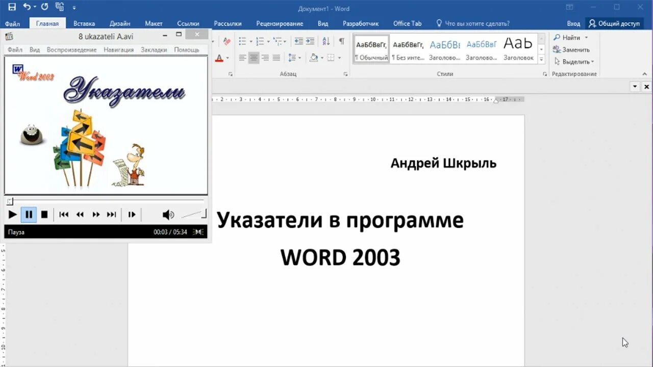The image size is (653, 367).
Task: Play the video in the media player
Action: 13,215
